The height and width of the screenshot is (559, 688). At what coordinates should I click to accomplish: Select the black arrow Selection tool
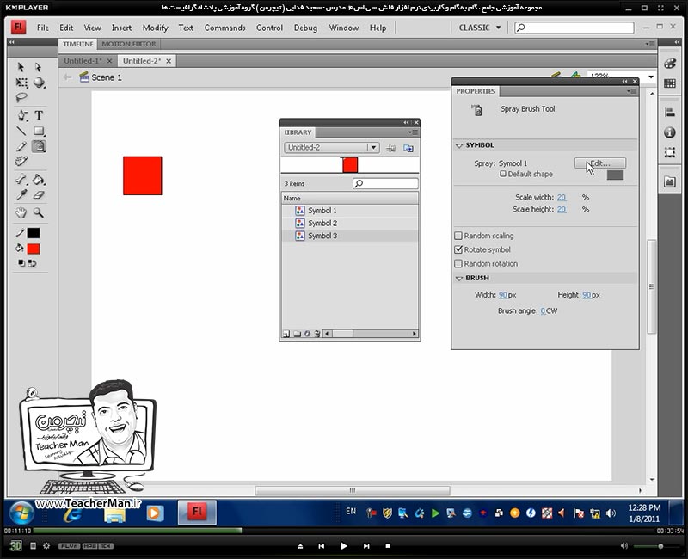(x=21, y=67)
